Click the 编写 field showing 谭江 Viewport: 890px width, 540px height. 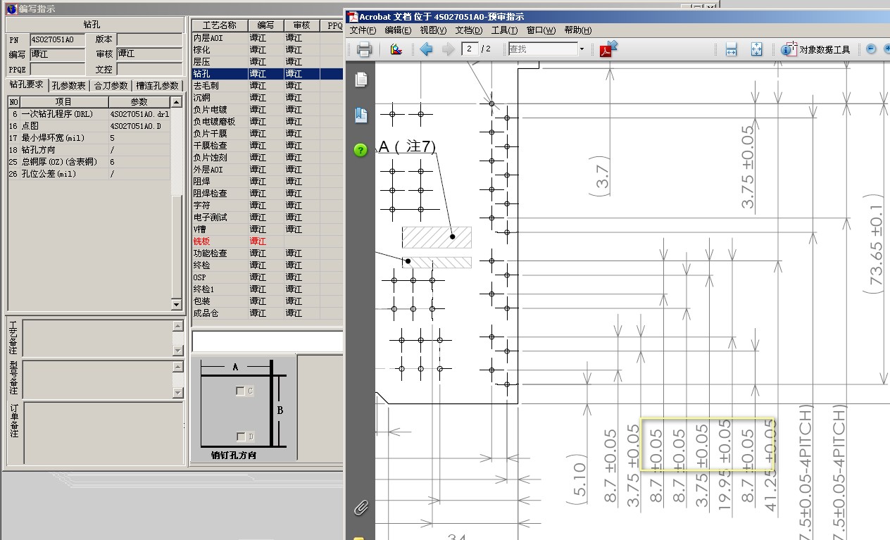click(57, 54)
